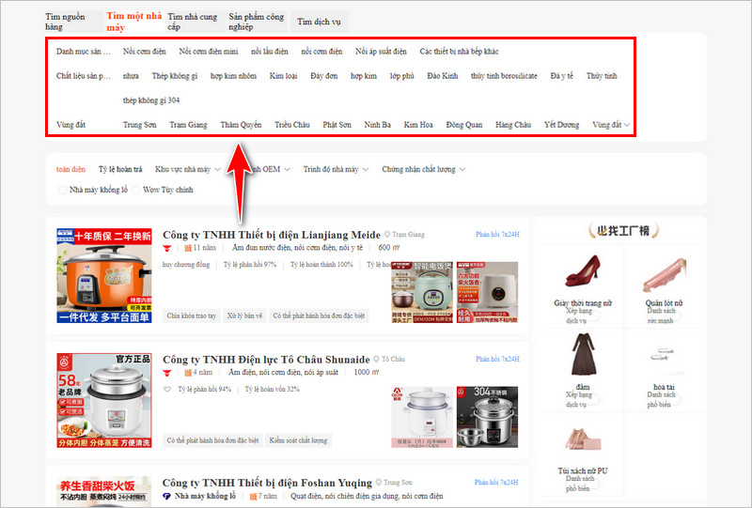The width and height of the screenshot is (752, 508).
Task: Open 'Chứng nhận chất lượng' dropdown
Action: (424, 169)
